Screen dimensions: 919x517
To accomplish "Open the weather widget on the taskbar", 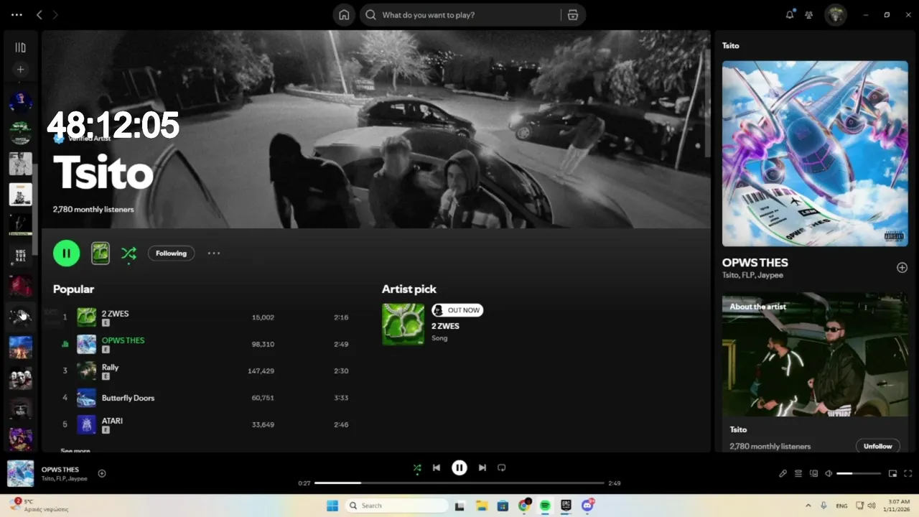I will tap(39, 505).
